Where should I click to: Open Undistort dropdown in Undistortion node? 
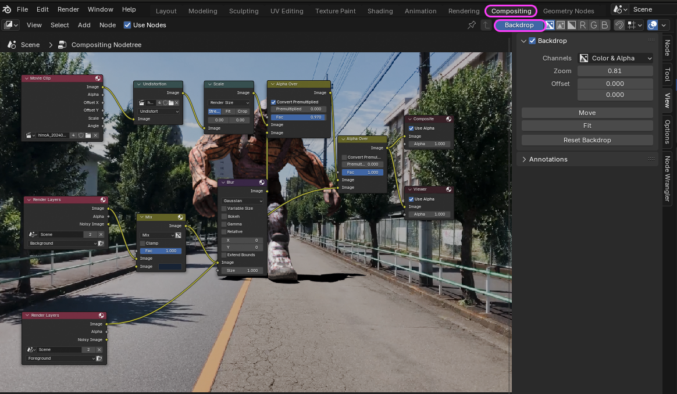(x=158, y=112)
